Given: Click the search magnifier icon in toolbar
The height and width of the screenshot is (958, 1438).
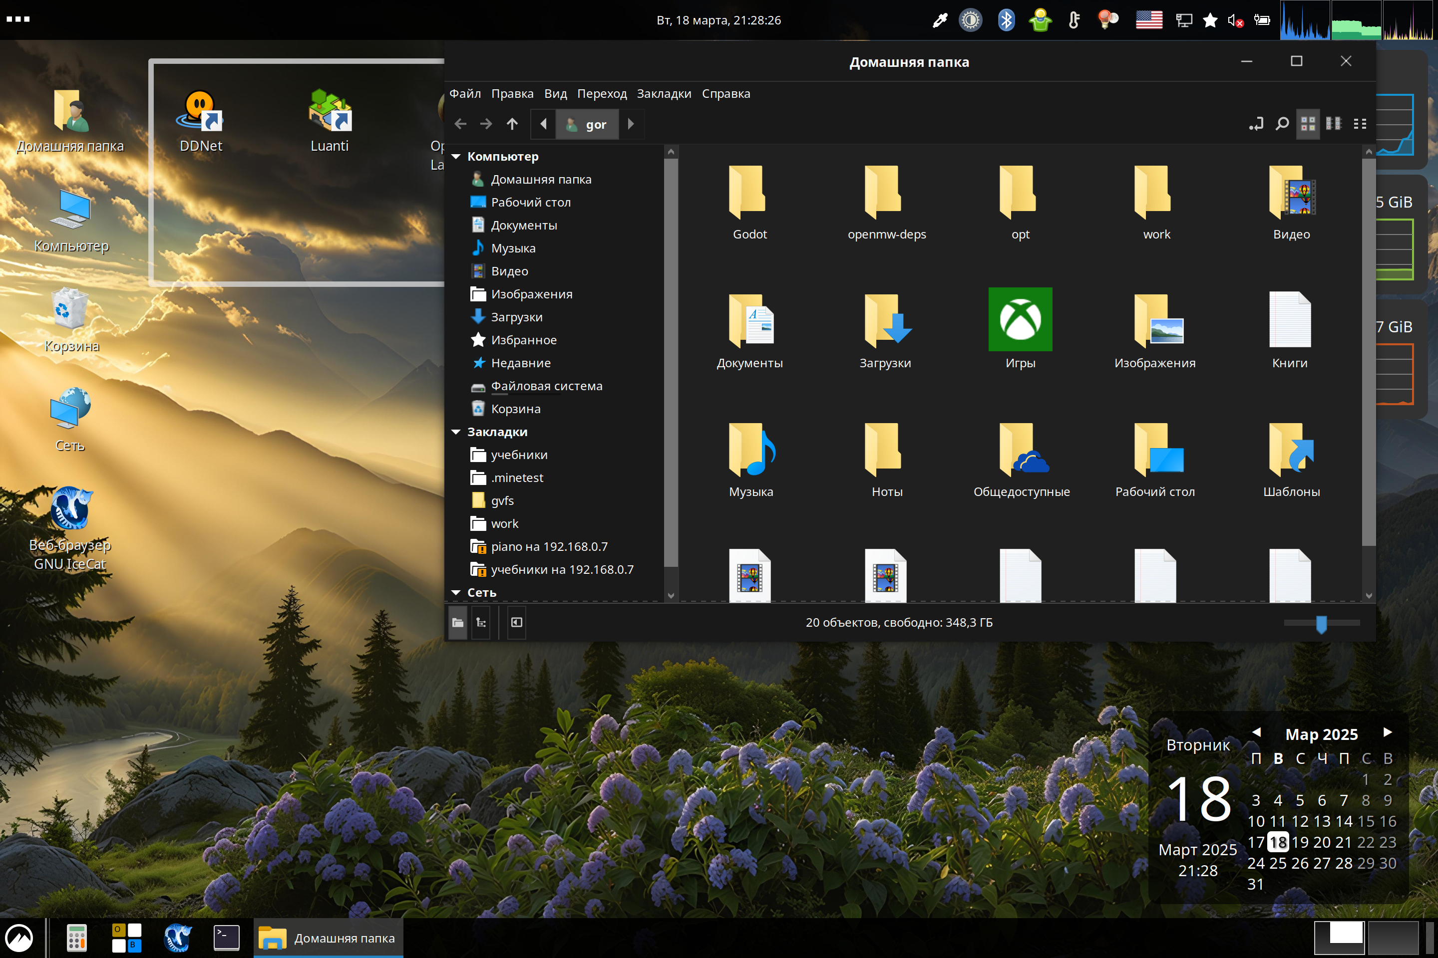Looking at the screenshot, I should coord(1282,124).
